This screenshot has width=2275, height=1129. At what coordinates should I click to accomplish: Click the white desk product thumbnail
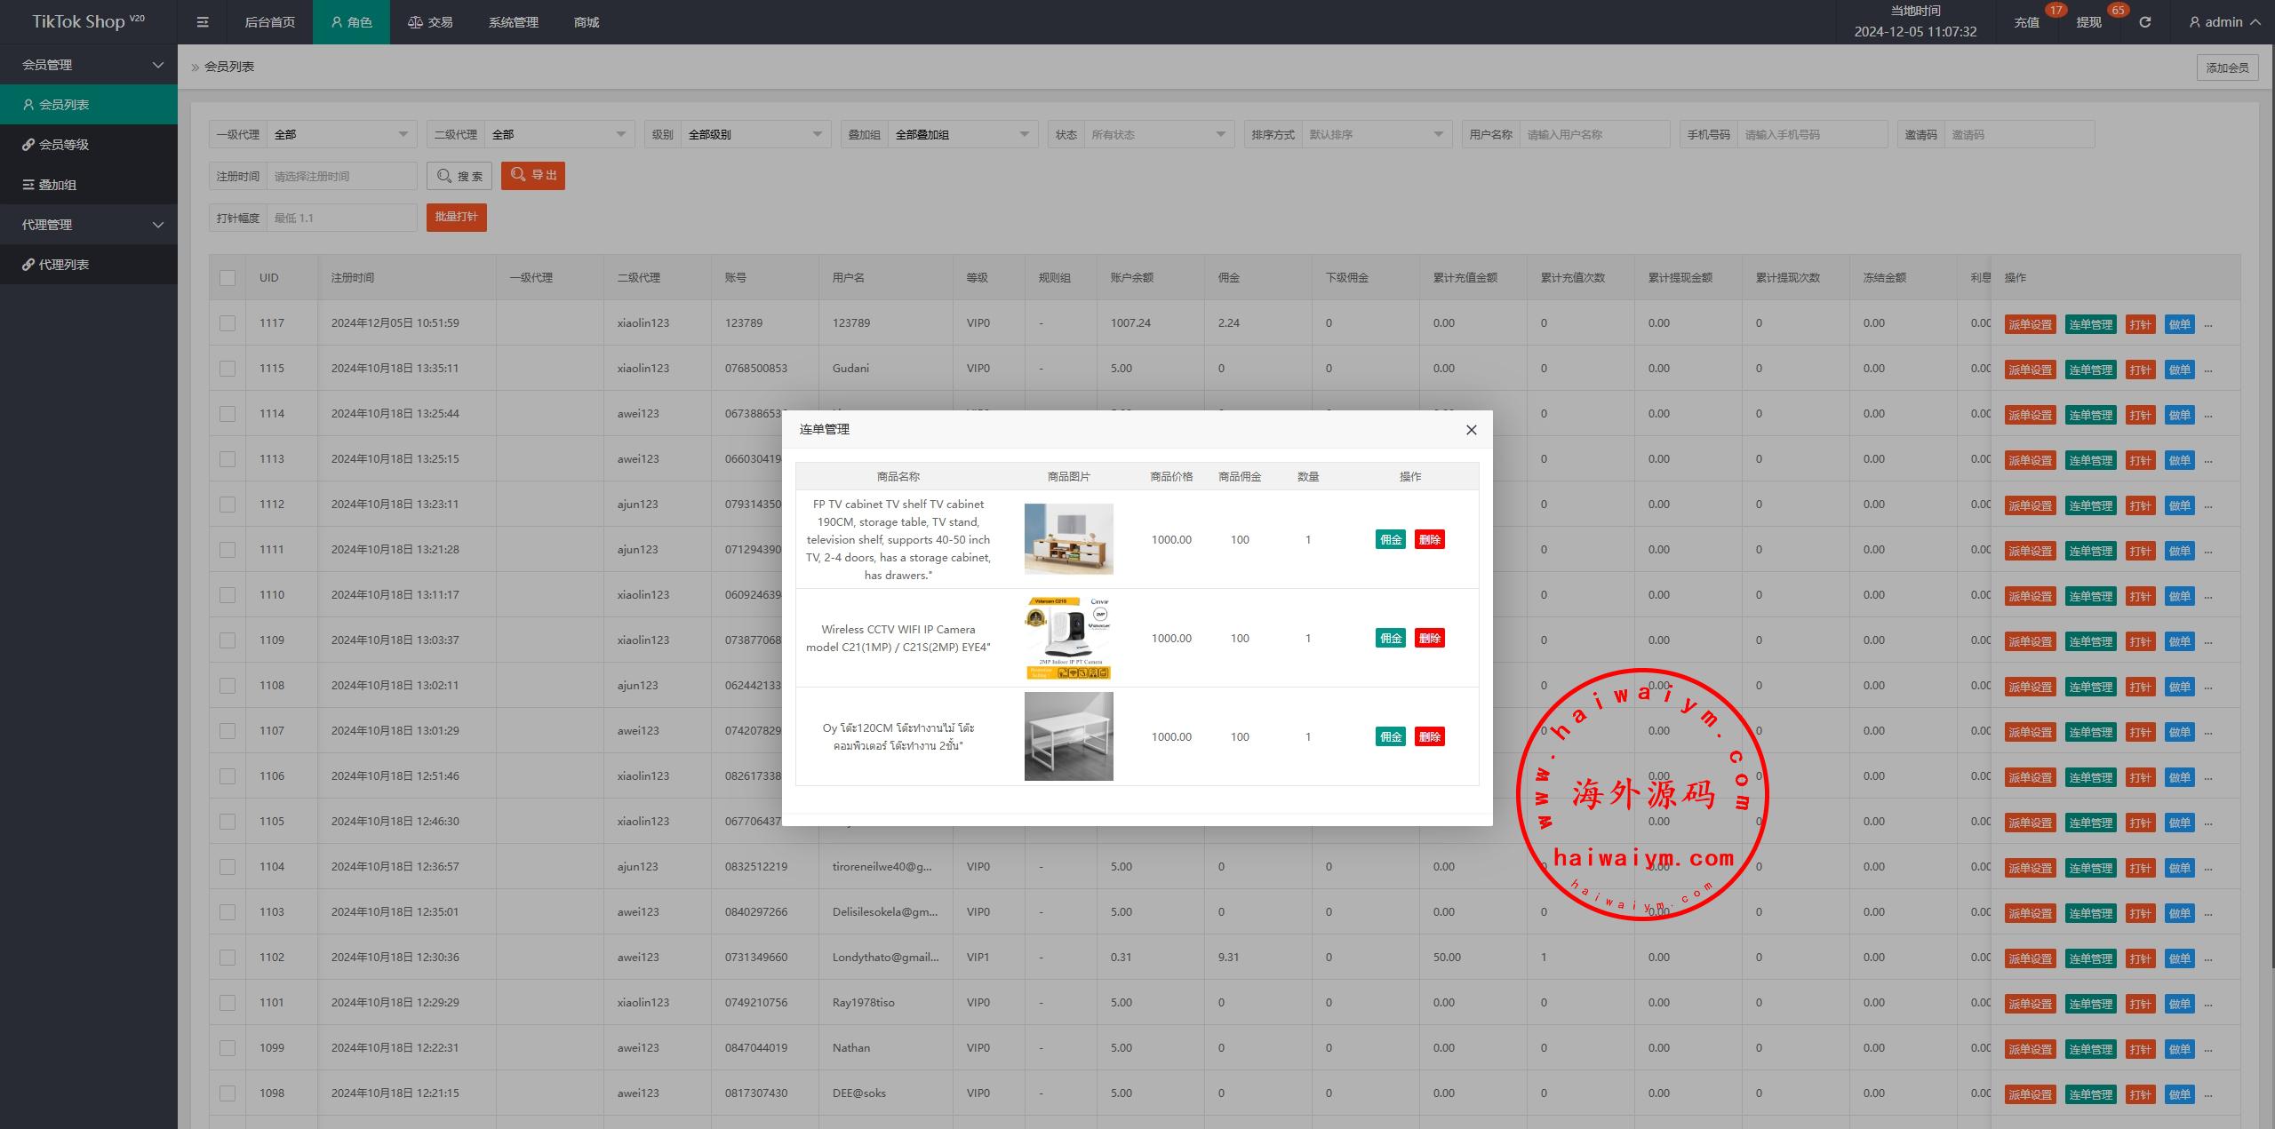tap(1068, 736)
